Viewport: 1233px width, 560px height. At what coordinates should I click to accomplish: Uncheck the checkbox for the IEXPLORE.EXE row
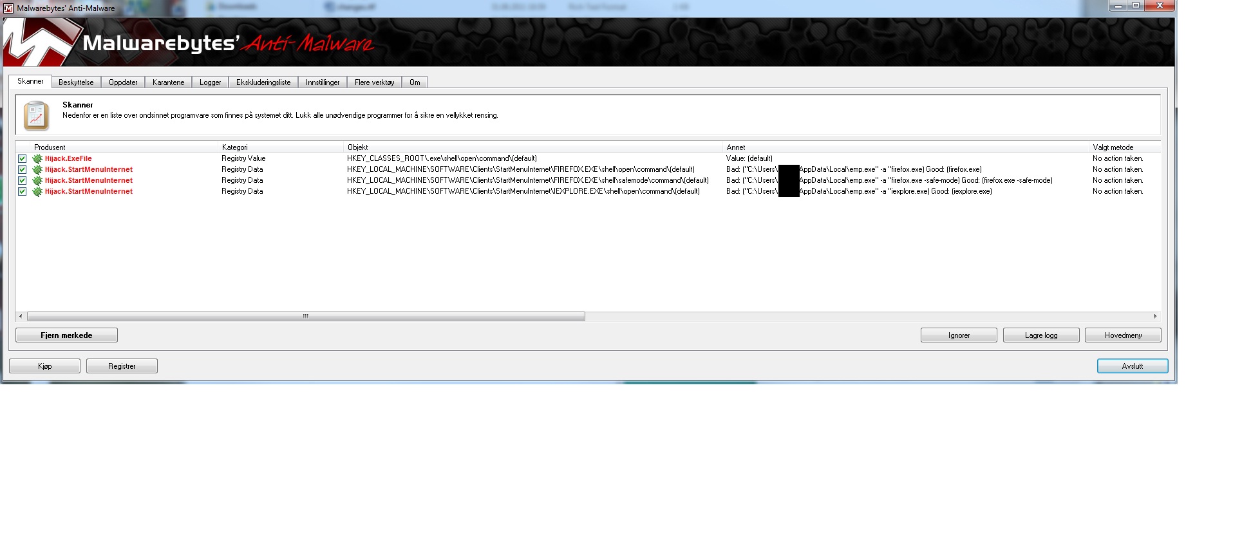click(23, 191)
